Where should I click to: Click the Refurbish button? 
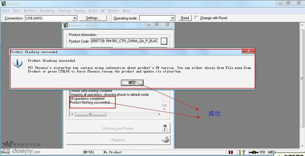(118, 140)
